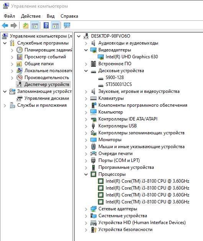This screenshot has width=203, height=241.
Task: Open the Вид menu
Action: tap(51, 16)
